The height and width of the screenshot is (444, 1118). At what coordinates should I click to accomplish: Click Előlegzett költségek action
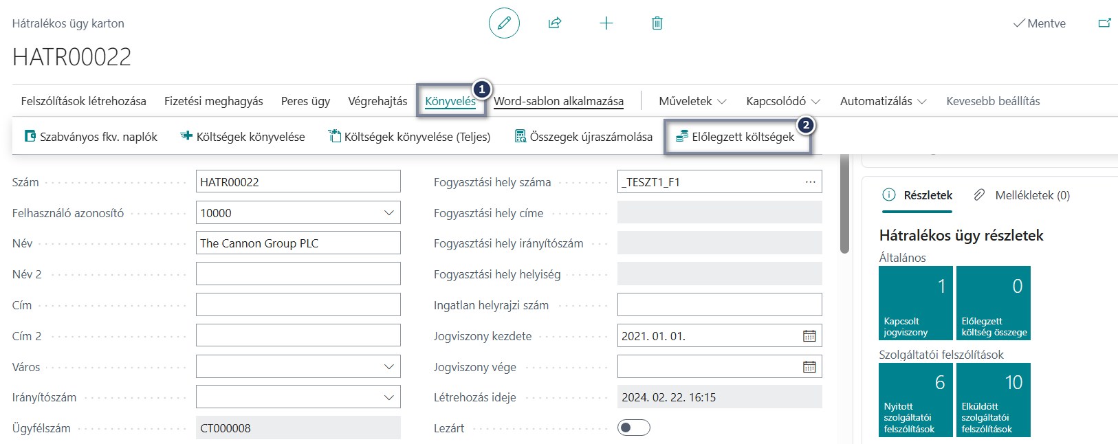click(735, 137)
